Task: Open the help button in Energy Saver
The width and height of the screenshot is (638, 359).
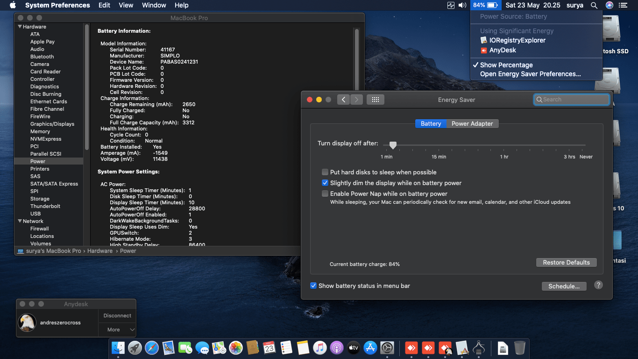Action: pos(598,285)
